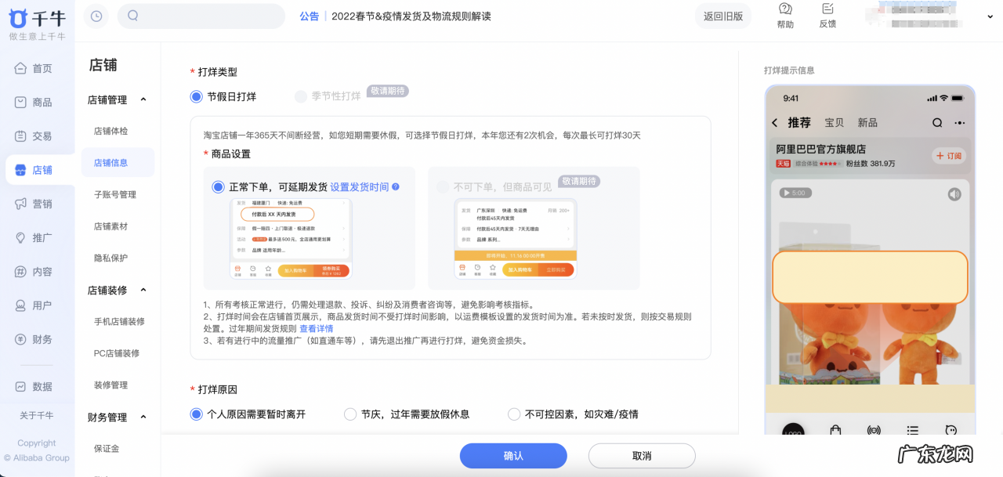Click the 反馈 feedback icon

pyautogui.click(x=827, y=16)
